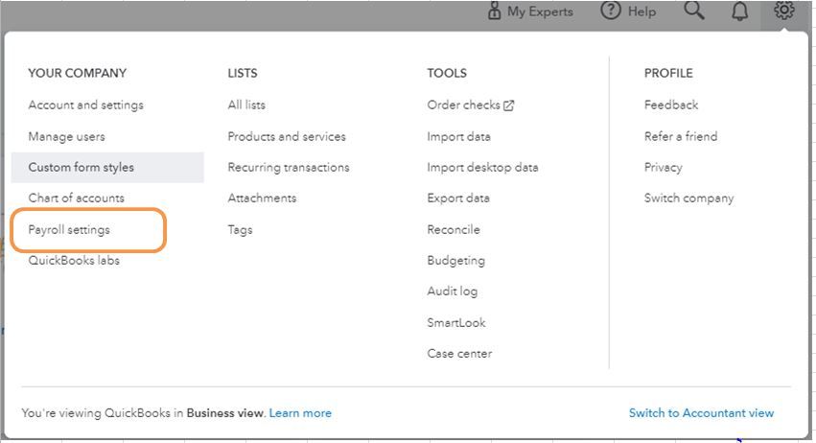Open QuickBooks labs
This screenshot has width=816, height=443.
tap(74, 260)
